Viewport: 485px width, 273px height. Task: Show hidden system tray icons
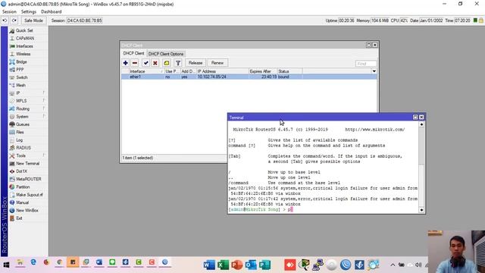[393, 265]
